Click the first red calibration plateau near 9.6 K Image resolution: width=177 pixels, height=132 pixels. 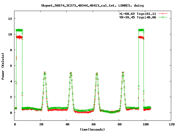point(19,37)
